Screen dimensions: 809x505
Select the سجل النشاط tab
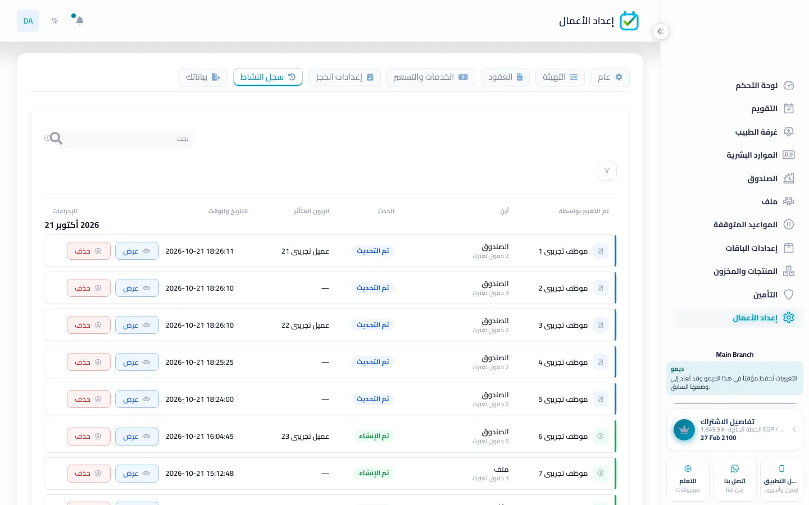[268, 77]
